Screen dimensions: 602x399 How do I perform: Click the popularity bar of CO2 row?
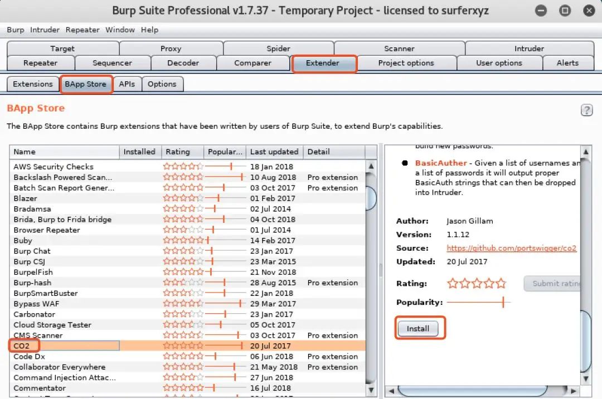(x=224, y=346)
